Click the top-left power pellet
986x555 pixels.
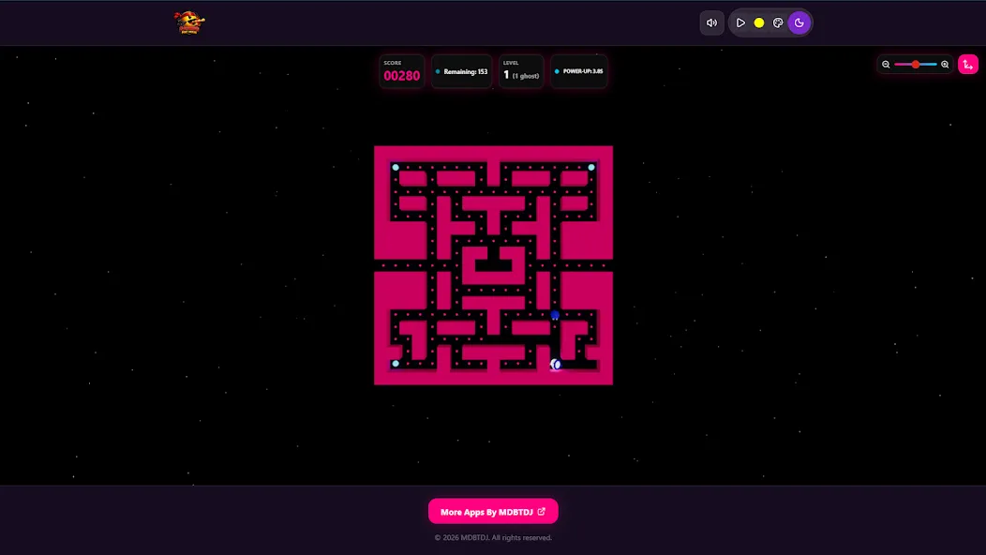396,168
